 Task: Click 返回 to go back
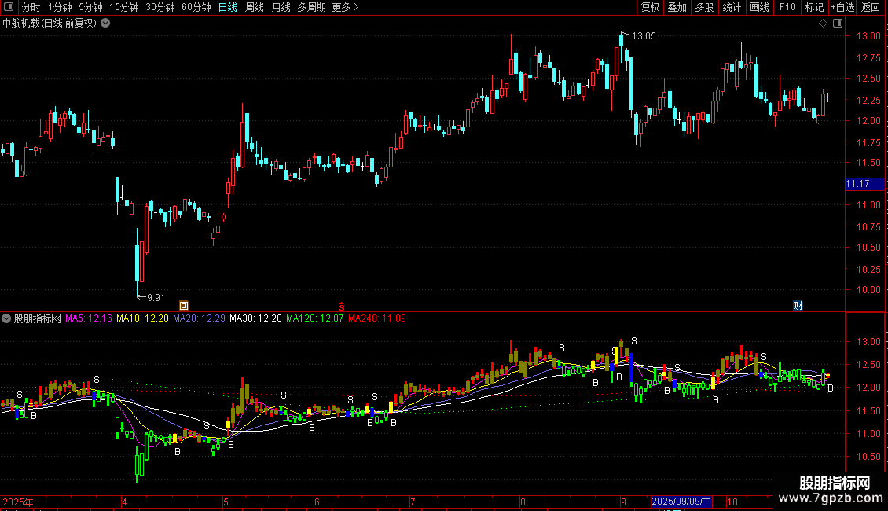pyautogui.click(x=871, y=7)
